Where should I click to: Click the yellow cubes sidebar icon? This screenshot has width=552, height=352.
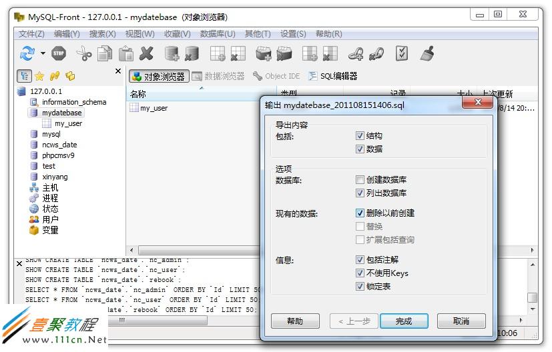click(70, 76)
